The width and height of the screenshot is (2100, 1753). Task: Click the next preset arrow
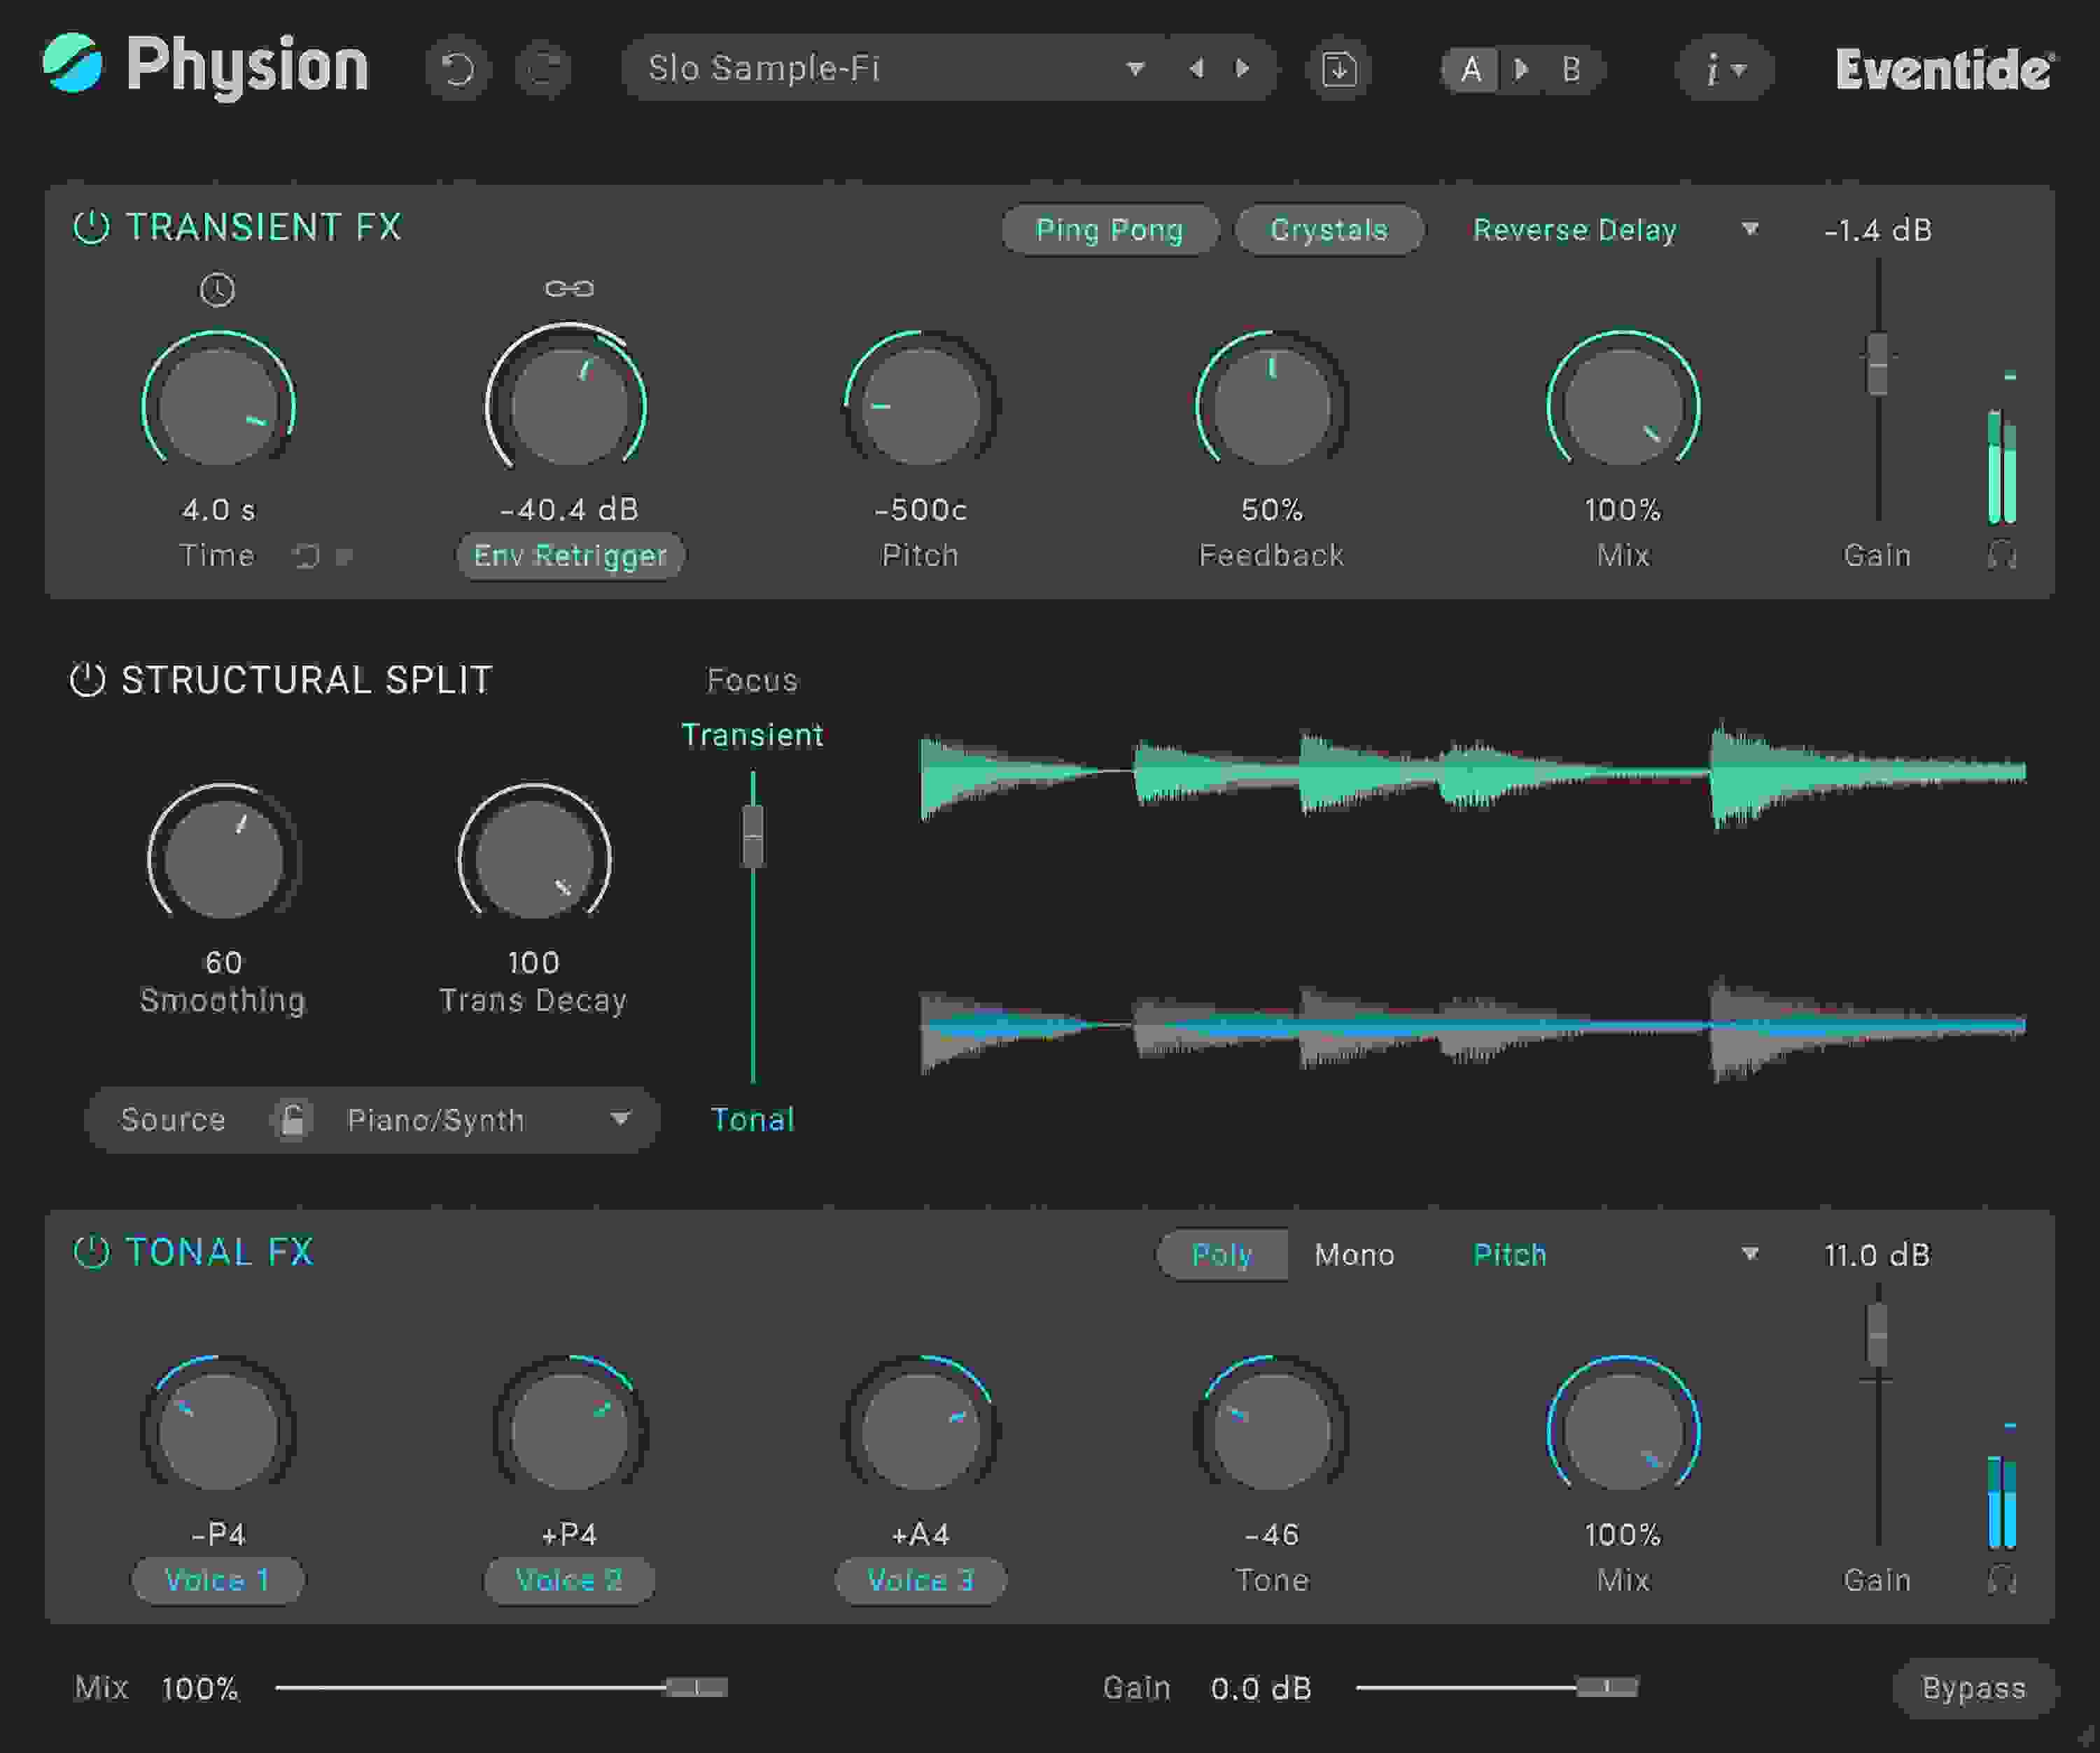1242,69
